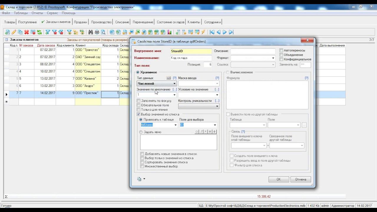Viewport: 377px width, 212px height.
Task: Switch to the Поступление tab
Action: click(x=27, y=22)
